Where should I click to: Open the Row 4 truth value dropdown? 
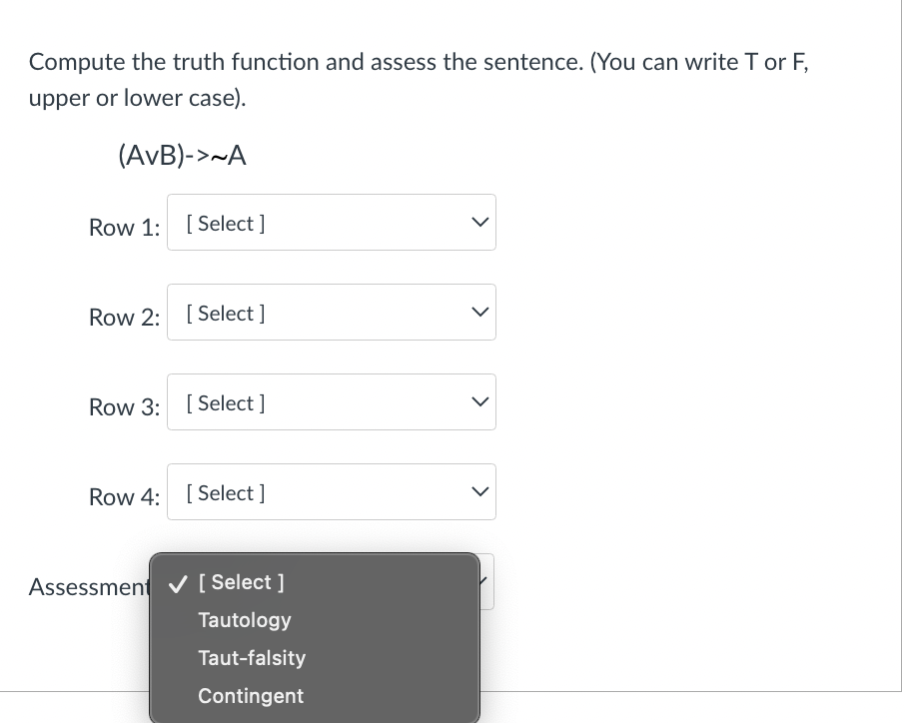[332, 491]
